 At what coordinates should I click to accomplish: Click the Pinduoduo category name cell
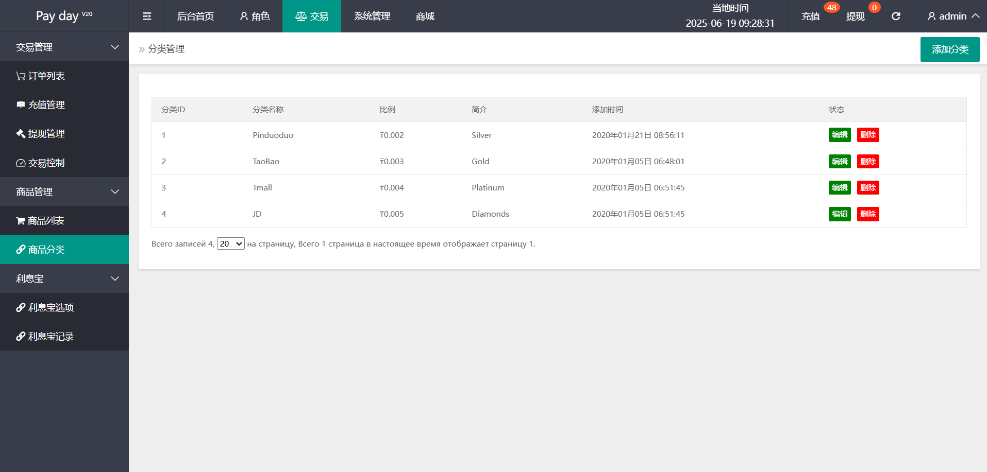[273, 135]
